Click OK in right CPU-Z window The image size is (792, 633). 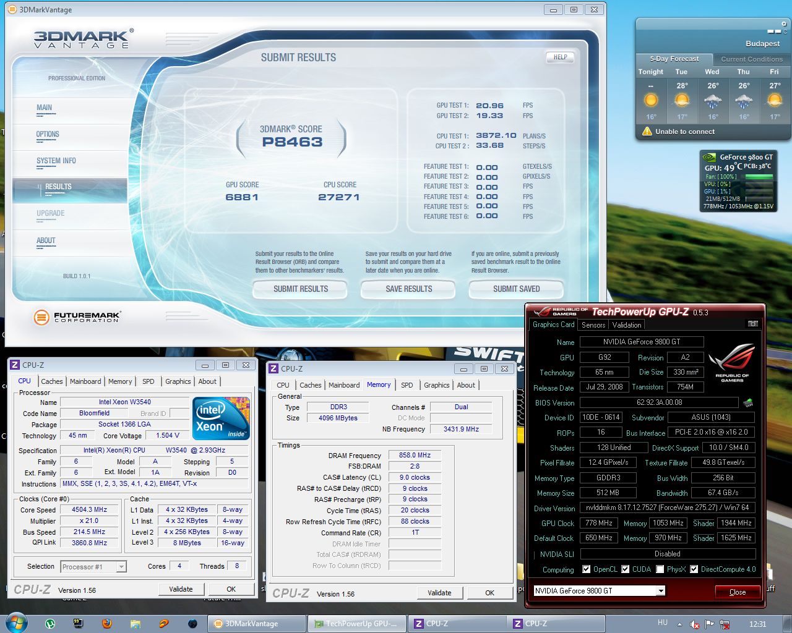coord(489,593)
